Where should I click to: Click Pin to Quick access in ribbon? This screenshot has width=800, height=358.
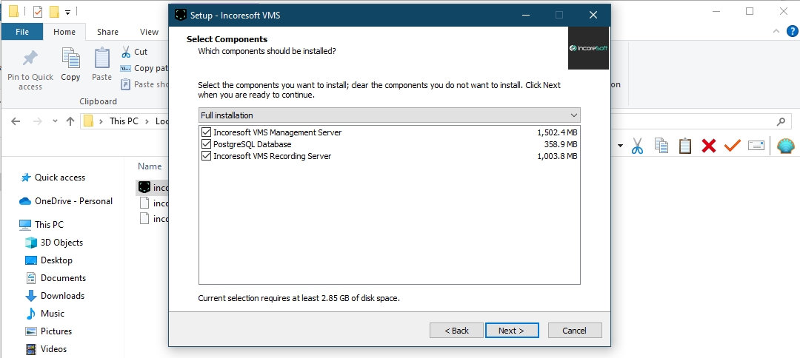coord(30,70)
